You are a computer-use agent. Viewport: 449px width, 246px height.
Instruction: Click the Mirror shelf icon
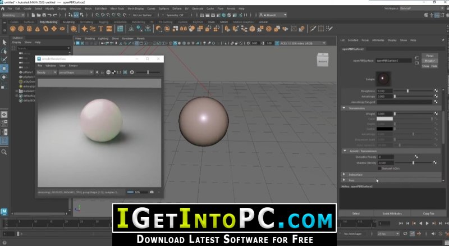coord(184,29)
